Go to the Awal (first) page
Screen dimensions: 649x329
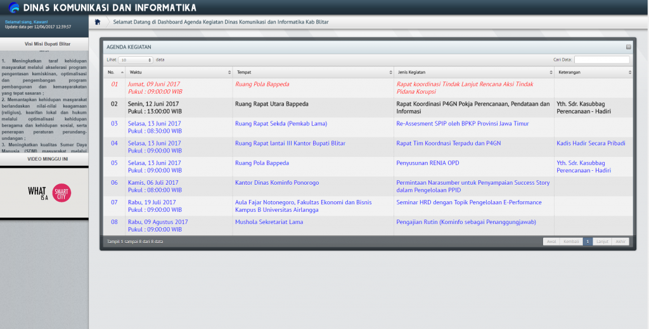(x=550, y=242)
